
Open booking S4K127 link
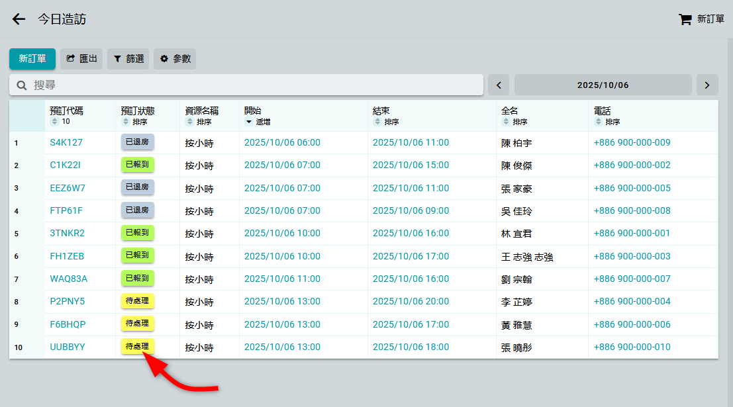pyautogui.click(x=66, y=142)
